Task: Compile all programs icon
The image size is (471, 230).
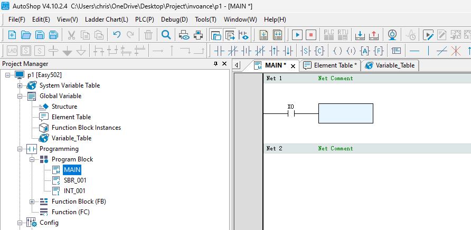Action: pos(277,35)
